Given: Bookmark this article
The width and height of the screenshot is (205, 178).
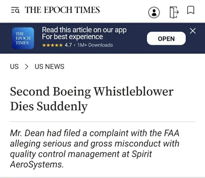Looking at the screenshot, I should click(191, 11).
